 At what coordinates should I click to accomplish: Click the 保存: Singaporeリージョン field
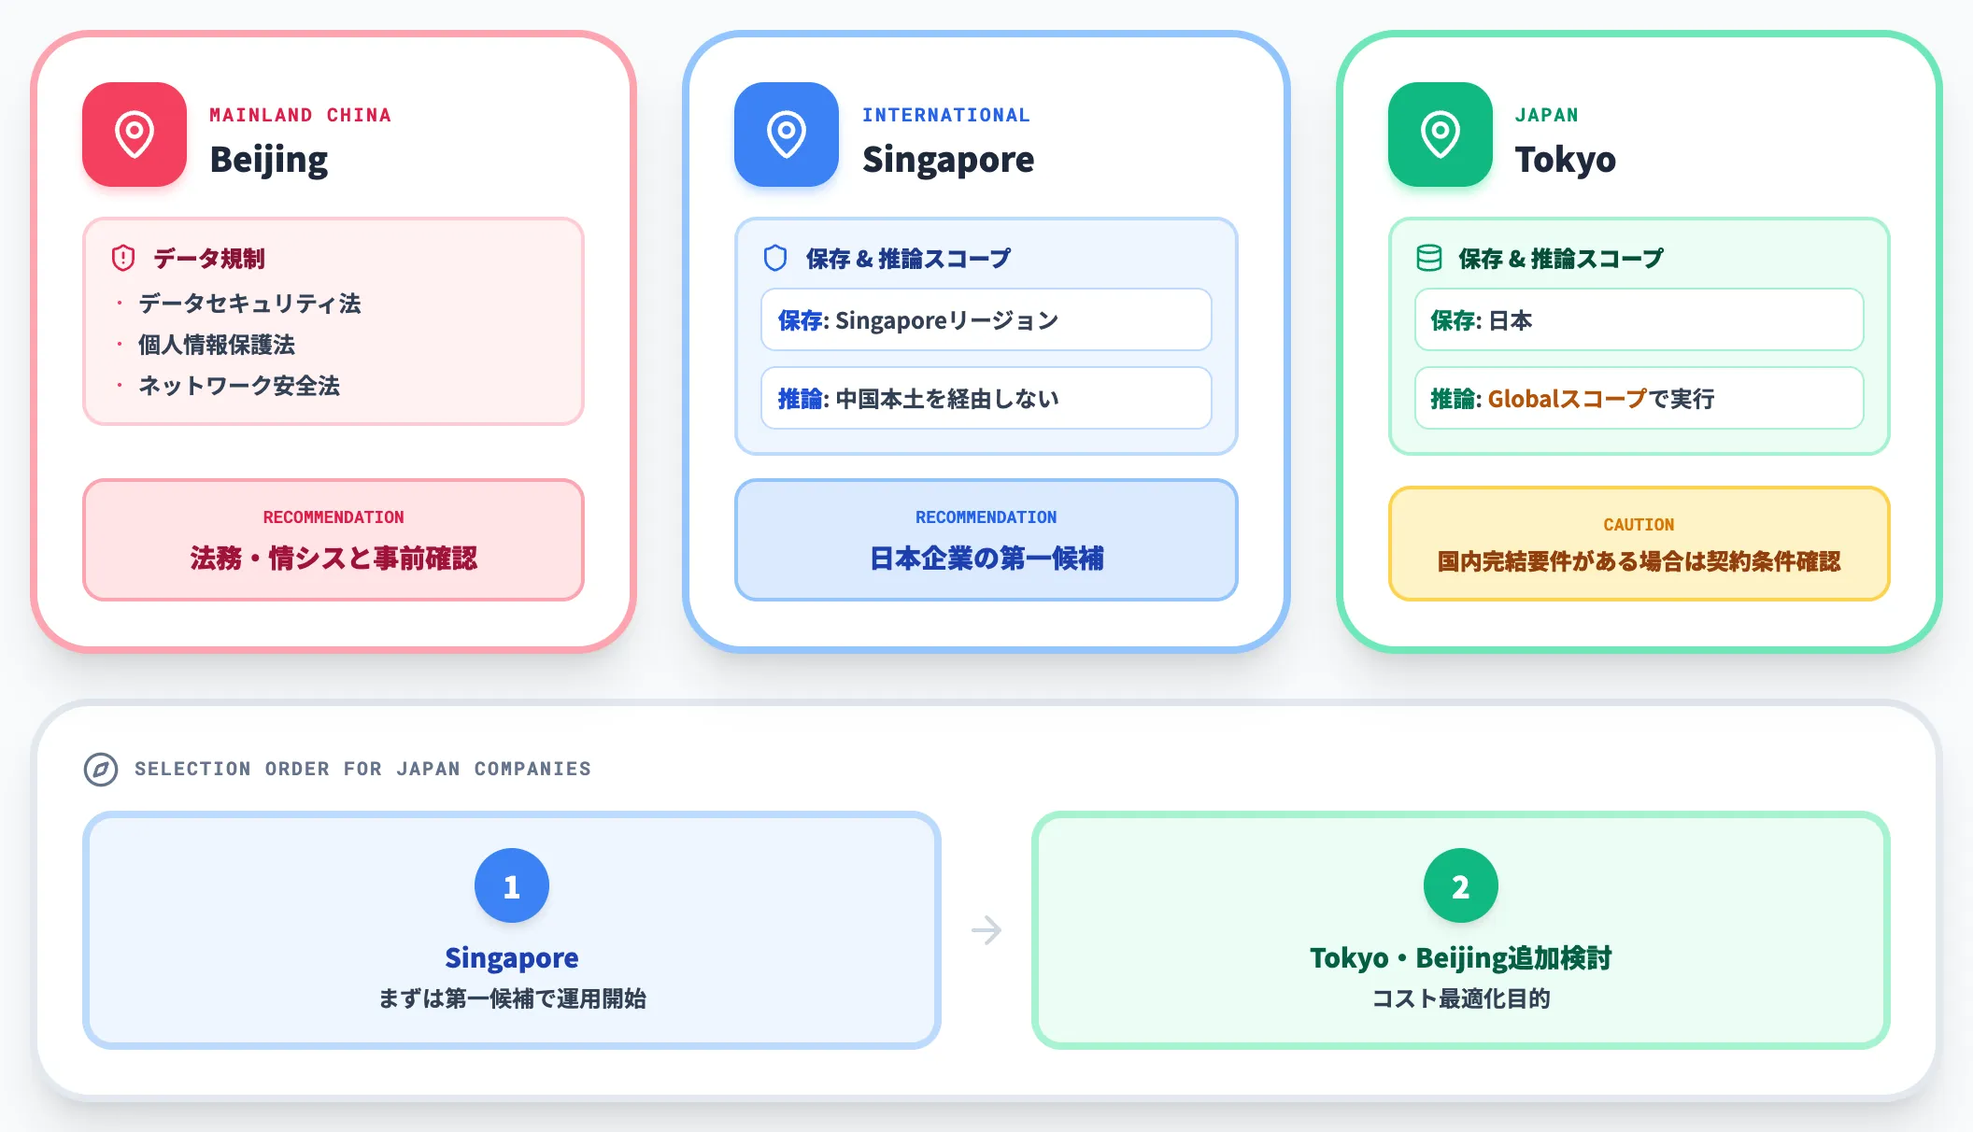[986, 320]
